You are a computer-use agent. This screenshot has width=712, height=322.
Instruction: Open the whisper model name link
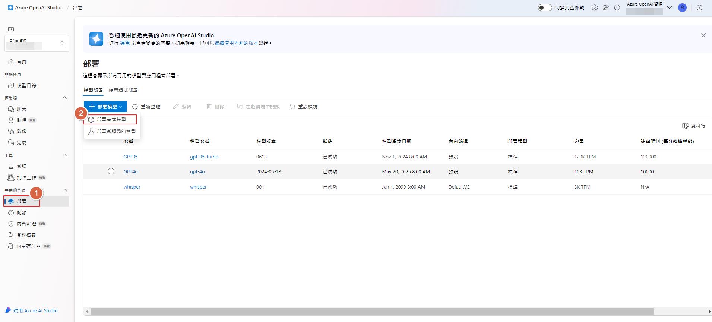click(198, 187)
